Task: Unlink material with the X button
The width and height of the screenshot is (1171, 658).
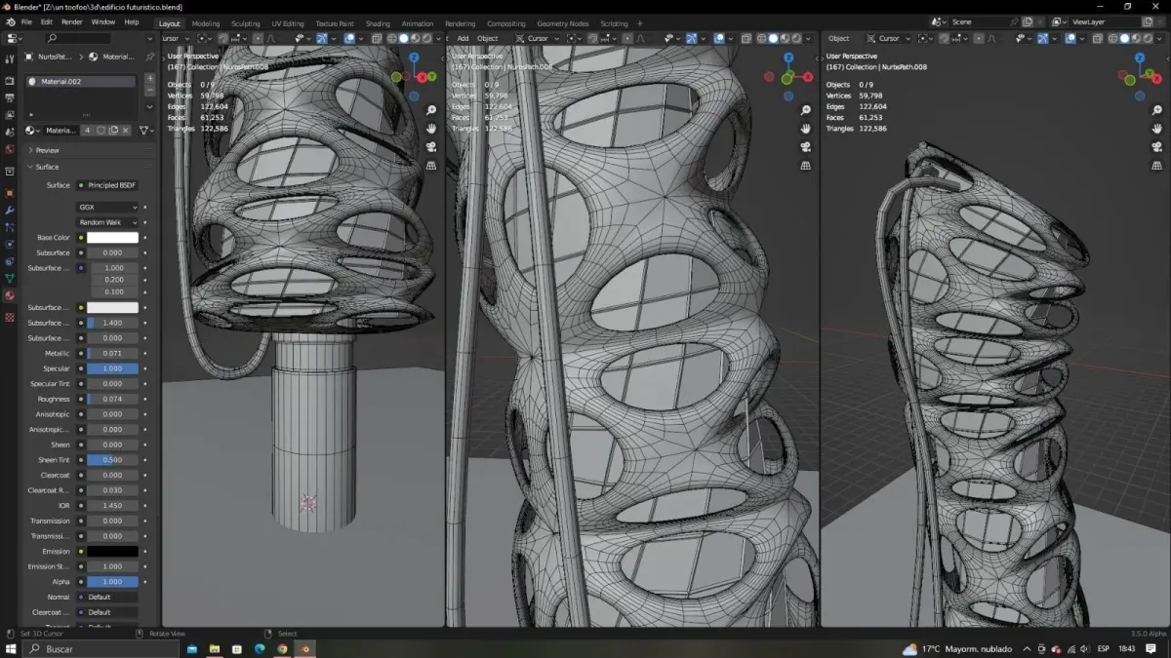Action: point(125,130)
